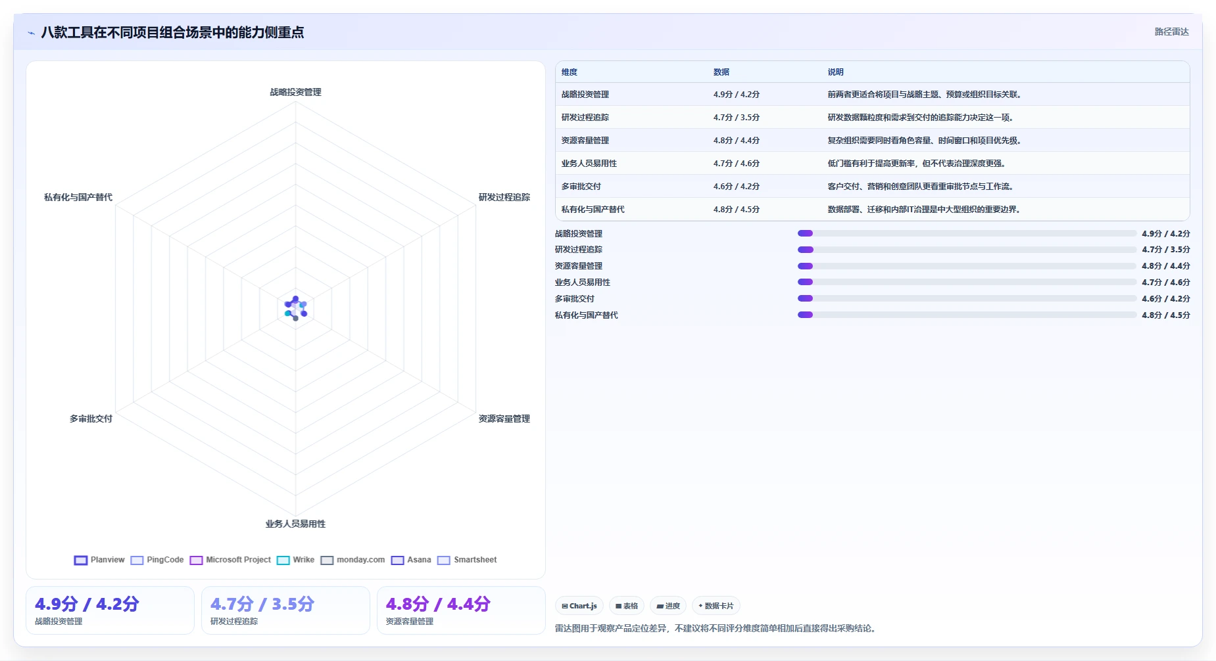
Task: Click radar axis label 多审批交付
Action: tap(91, 419)
